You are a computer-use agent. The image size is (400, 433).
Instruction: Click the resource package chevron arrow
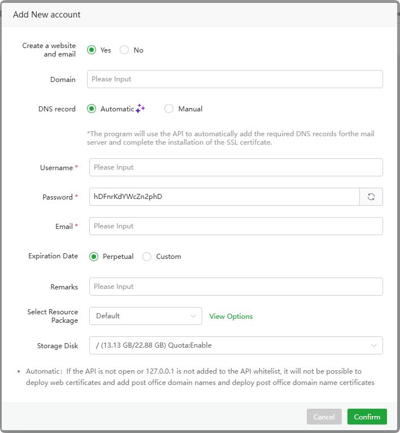coord(193,316)
